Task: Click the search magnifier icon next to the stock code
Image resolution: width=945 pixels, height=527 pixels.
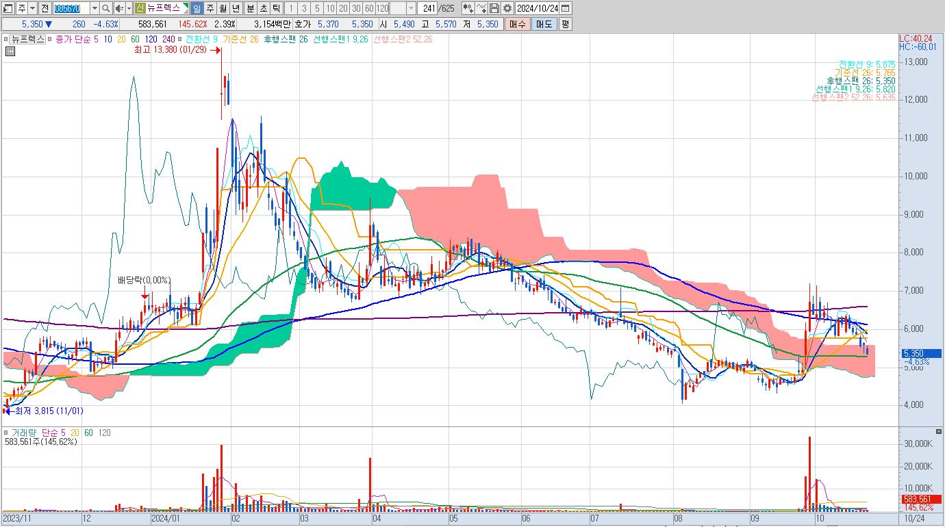Action: (x=106, y=8)
